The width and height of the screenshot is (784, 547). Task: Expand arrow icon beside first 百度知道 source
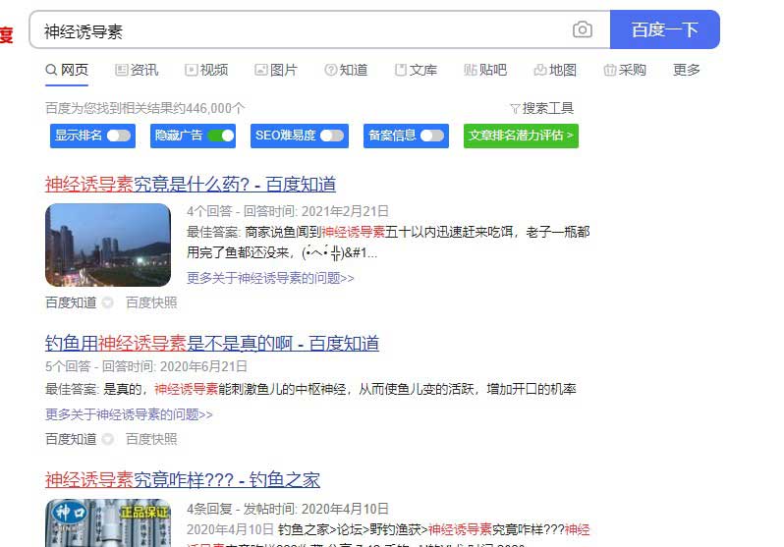pos(107,302)
